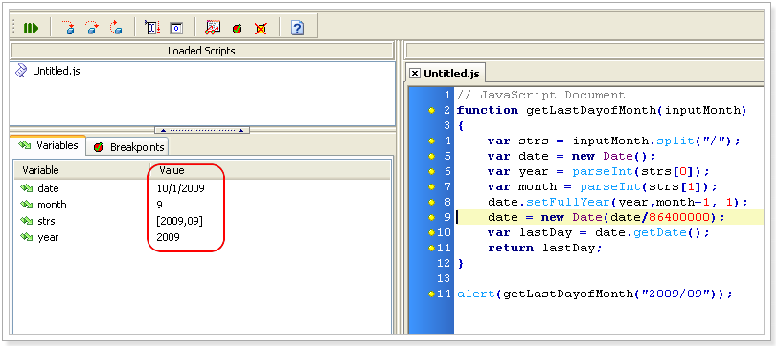Screen dimensions: 778x348
Task: Switch to the Breakpoints tab
Action: pos(128,147)
